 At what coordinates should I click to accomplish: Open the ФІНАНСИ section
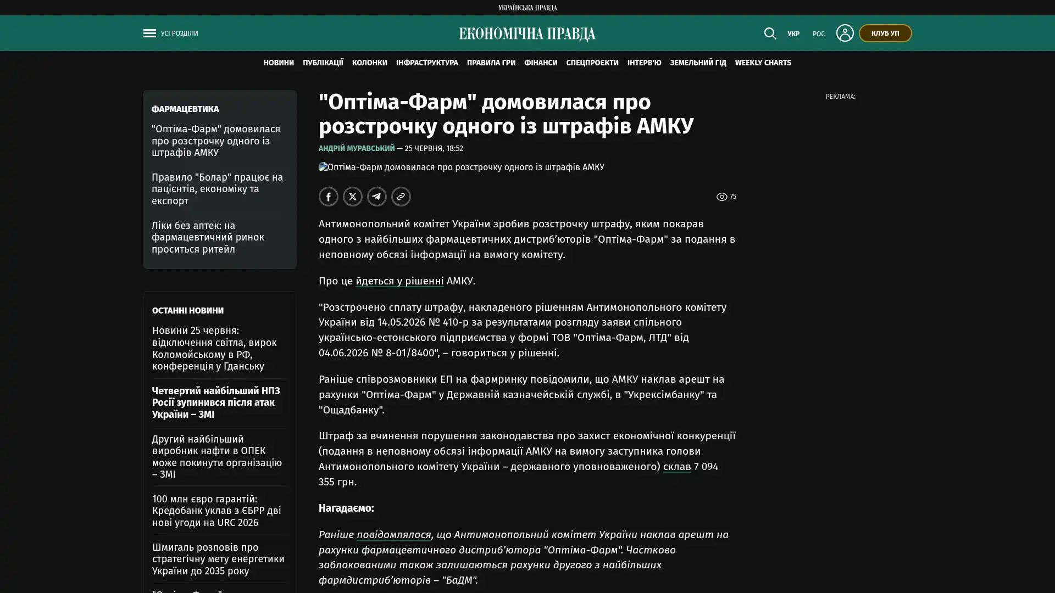(x=541, y=63)
